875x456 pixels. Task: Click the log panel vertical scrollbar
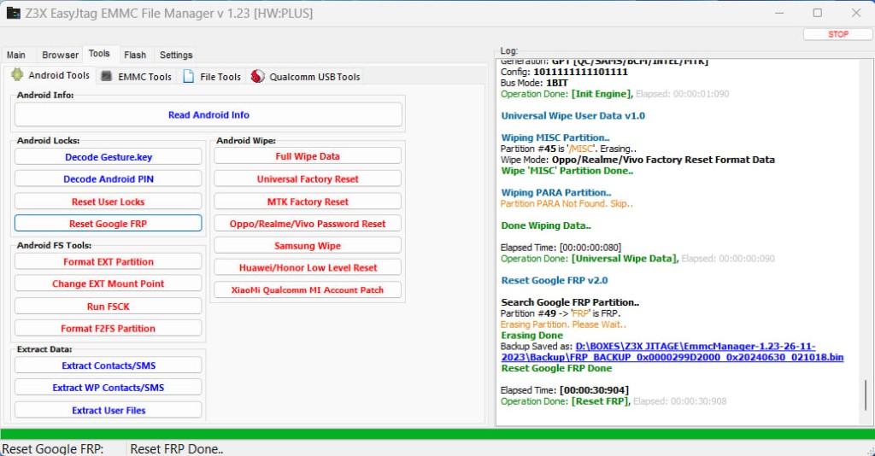pyautogui.click(x=866, y=394)
